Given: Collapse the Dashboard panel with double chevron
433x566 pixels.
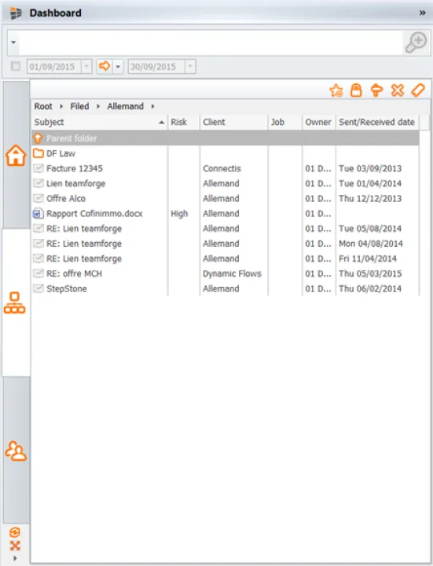Looking at the screenshot, I should coord(422,13).
